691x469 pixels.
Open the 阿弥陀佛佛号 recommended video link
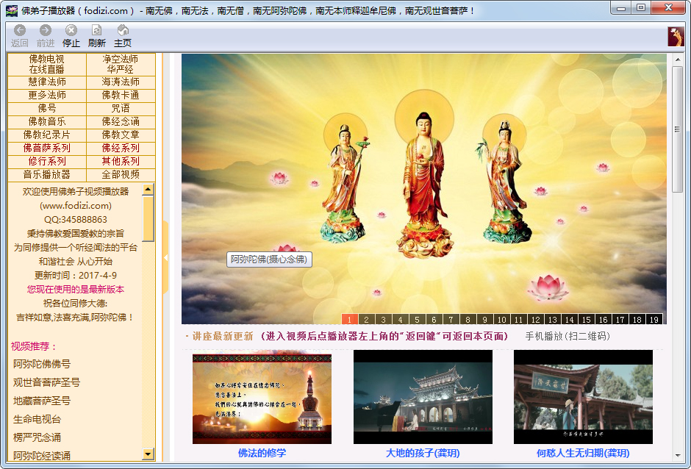point(42,364)
